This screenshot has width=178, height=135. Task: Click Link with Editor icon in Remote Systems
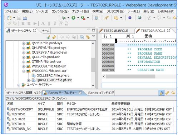click(x=88, y=37)
